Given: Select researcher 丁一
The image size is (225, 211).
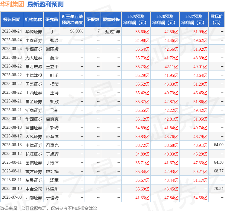Looking at the screenshot, I should click(x=54, y=32).
